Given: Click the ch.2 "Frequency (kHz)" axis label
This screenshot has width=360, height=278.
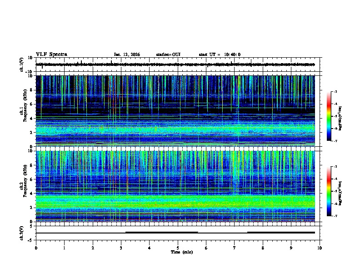Looking at the screenshot, I should [25, 181].
